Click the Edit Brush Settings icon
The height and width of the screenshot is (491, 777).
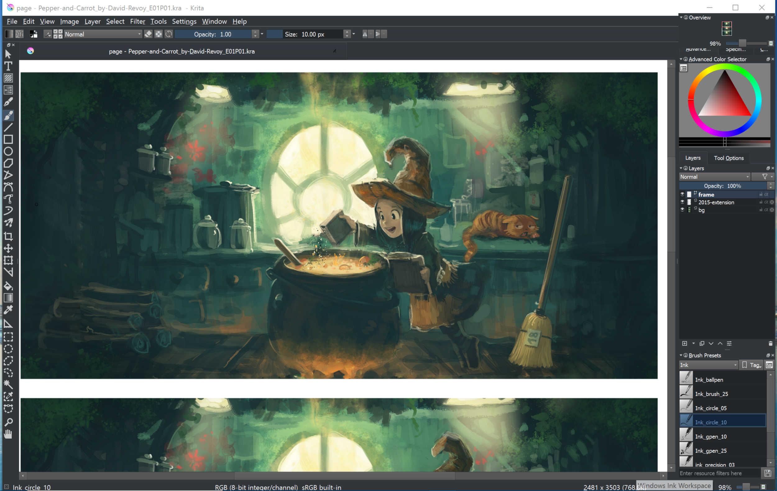click(x=48, y=34)
